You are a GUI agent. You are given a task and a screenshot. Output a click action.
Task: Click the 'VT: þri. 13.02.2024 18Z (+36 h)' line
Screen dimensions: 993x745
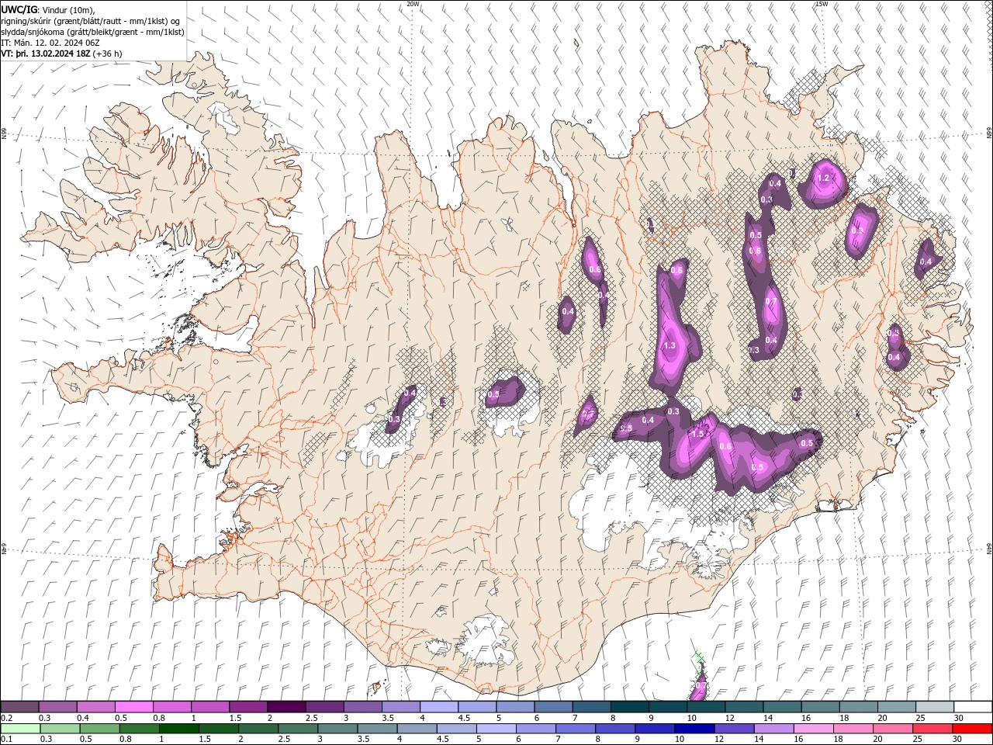coord(61,54)
